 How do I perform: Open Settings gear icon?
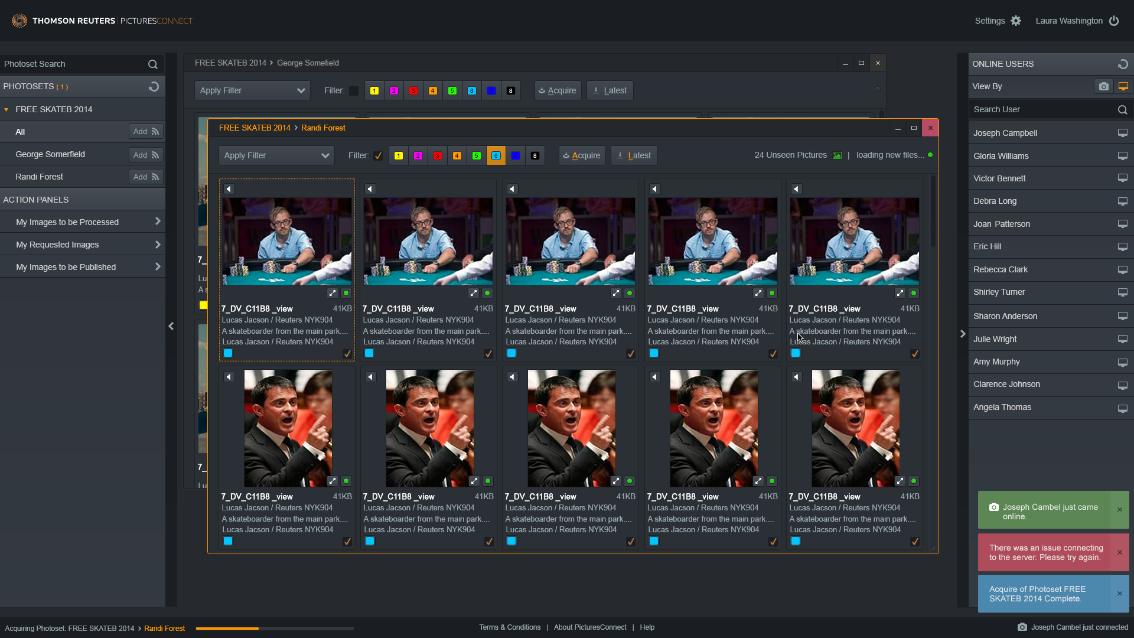point(1016,21)
